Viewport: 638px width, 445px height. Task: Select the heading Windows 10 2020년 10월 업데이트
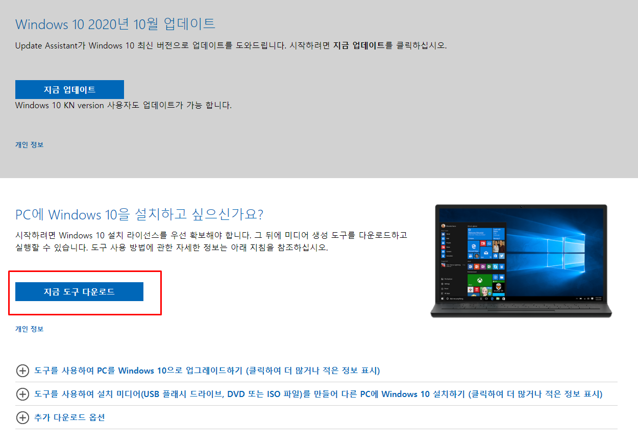coord(115,24)
